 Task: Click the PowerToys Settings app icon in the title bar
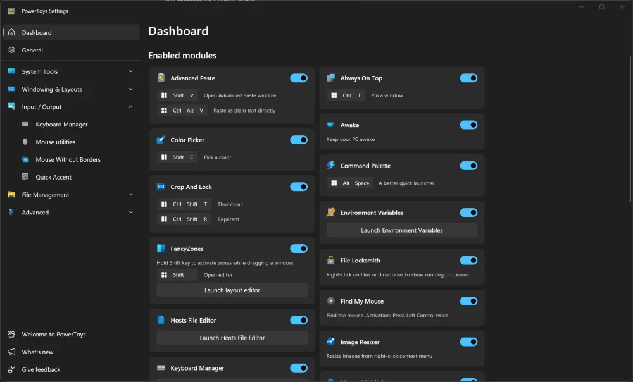pyautogui.click(x=11, y=11)
